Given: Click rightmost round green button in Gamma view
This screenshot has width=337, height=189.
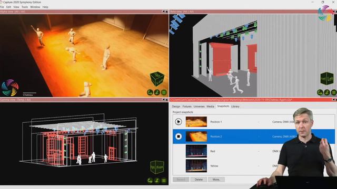Looking at the screenshot, I should pos(164,181).
